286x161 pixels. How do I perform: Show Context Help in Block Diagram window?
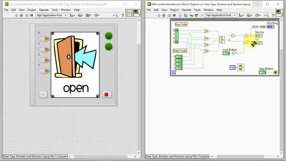point(273,15)
